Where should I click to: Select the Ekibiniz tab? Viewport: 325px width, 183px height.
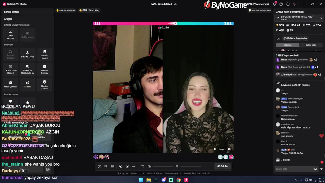point(288,45)
